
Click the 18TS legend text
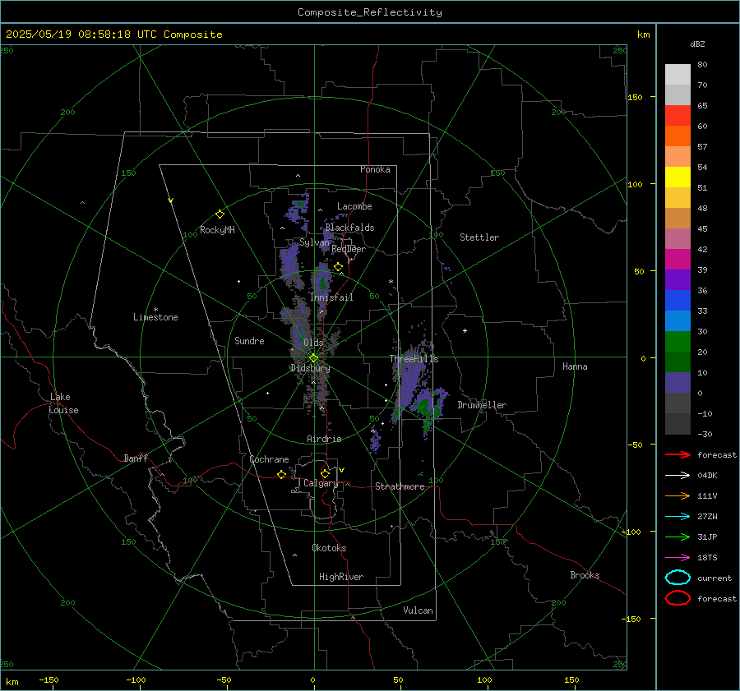(707, 558)
